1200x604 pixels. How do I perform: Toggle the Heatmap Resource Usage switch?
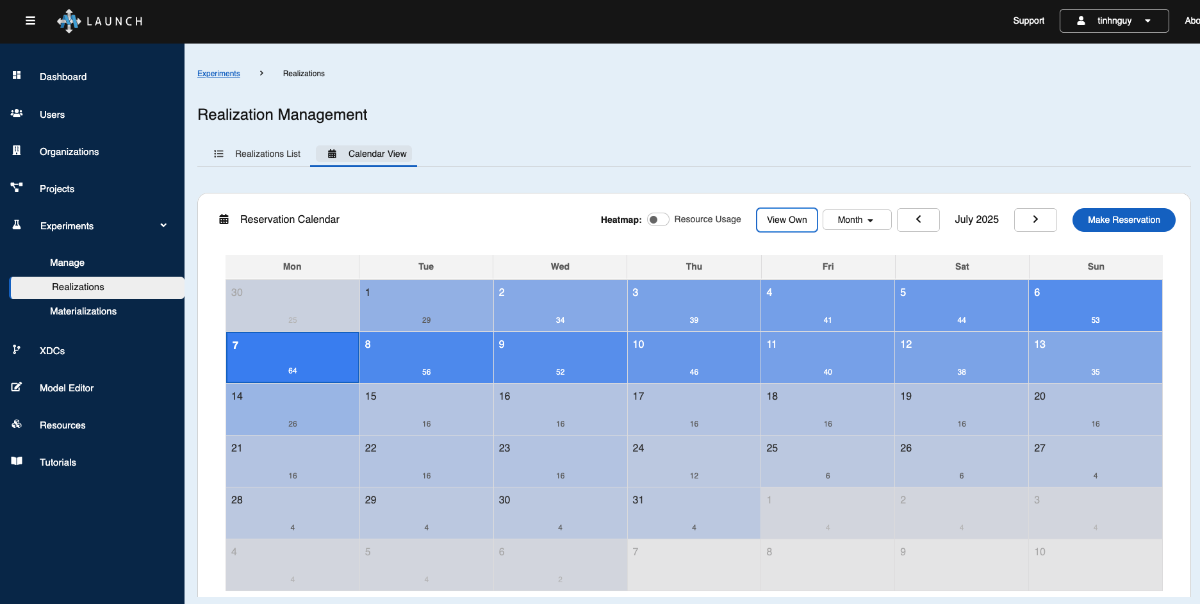pyautogui.click(x=657, y=220)
